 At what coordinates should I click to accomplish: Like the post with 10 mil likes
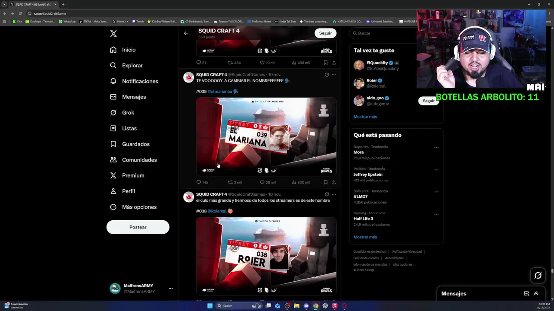267,63
